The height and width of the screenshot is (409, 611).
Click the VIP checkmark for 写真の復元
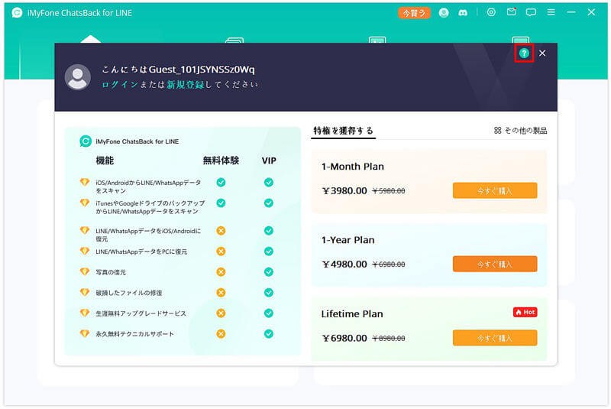click(x=269, y=271)
